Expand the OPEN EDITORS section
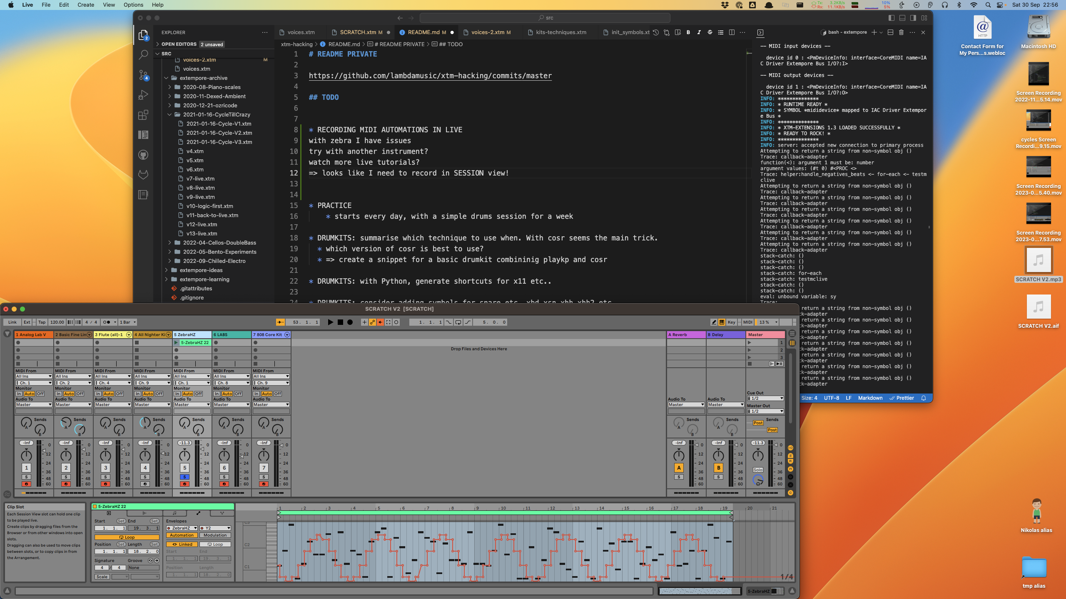The width and height of the screenshot is (1066, 599). [x=179, y=44]
